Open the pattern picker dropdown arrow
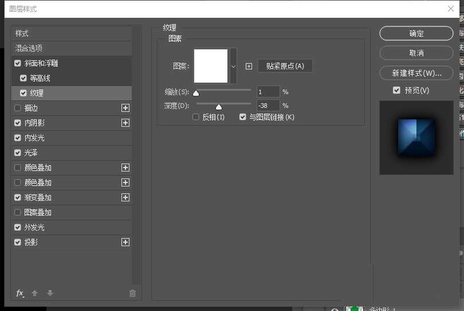Screen dimensions: 464x311 [233, 66]
